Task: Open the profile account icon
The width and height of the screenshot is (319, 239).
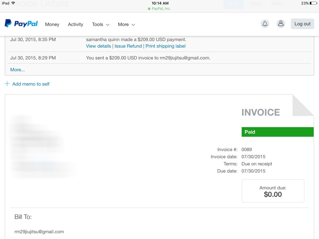Action: 281,24
